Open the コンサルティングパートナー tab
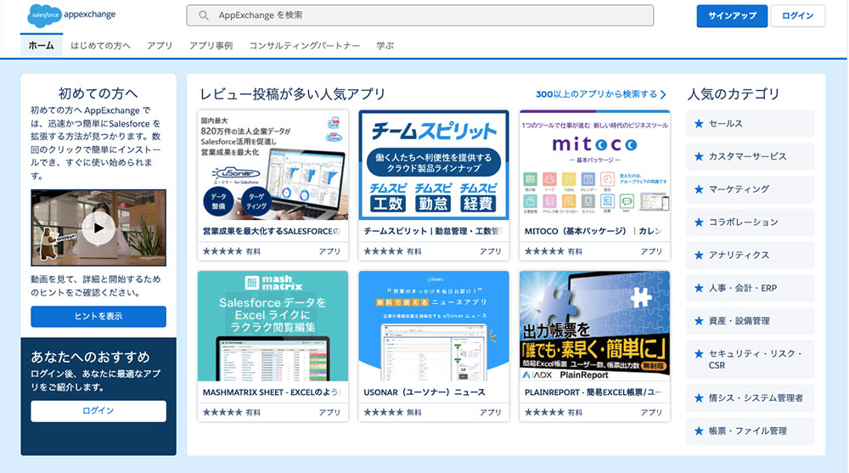 coord(304,46)
